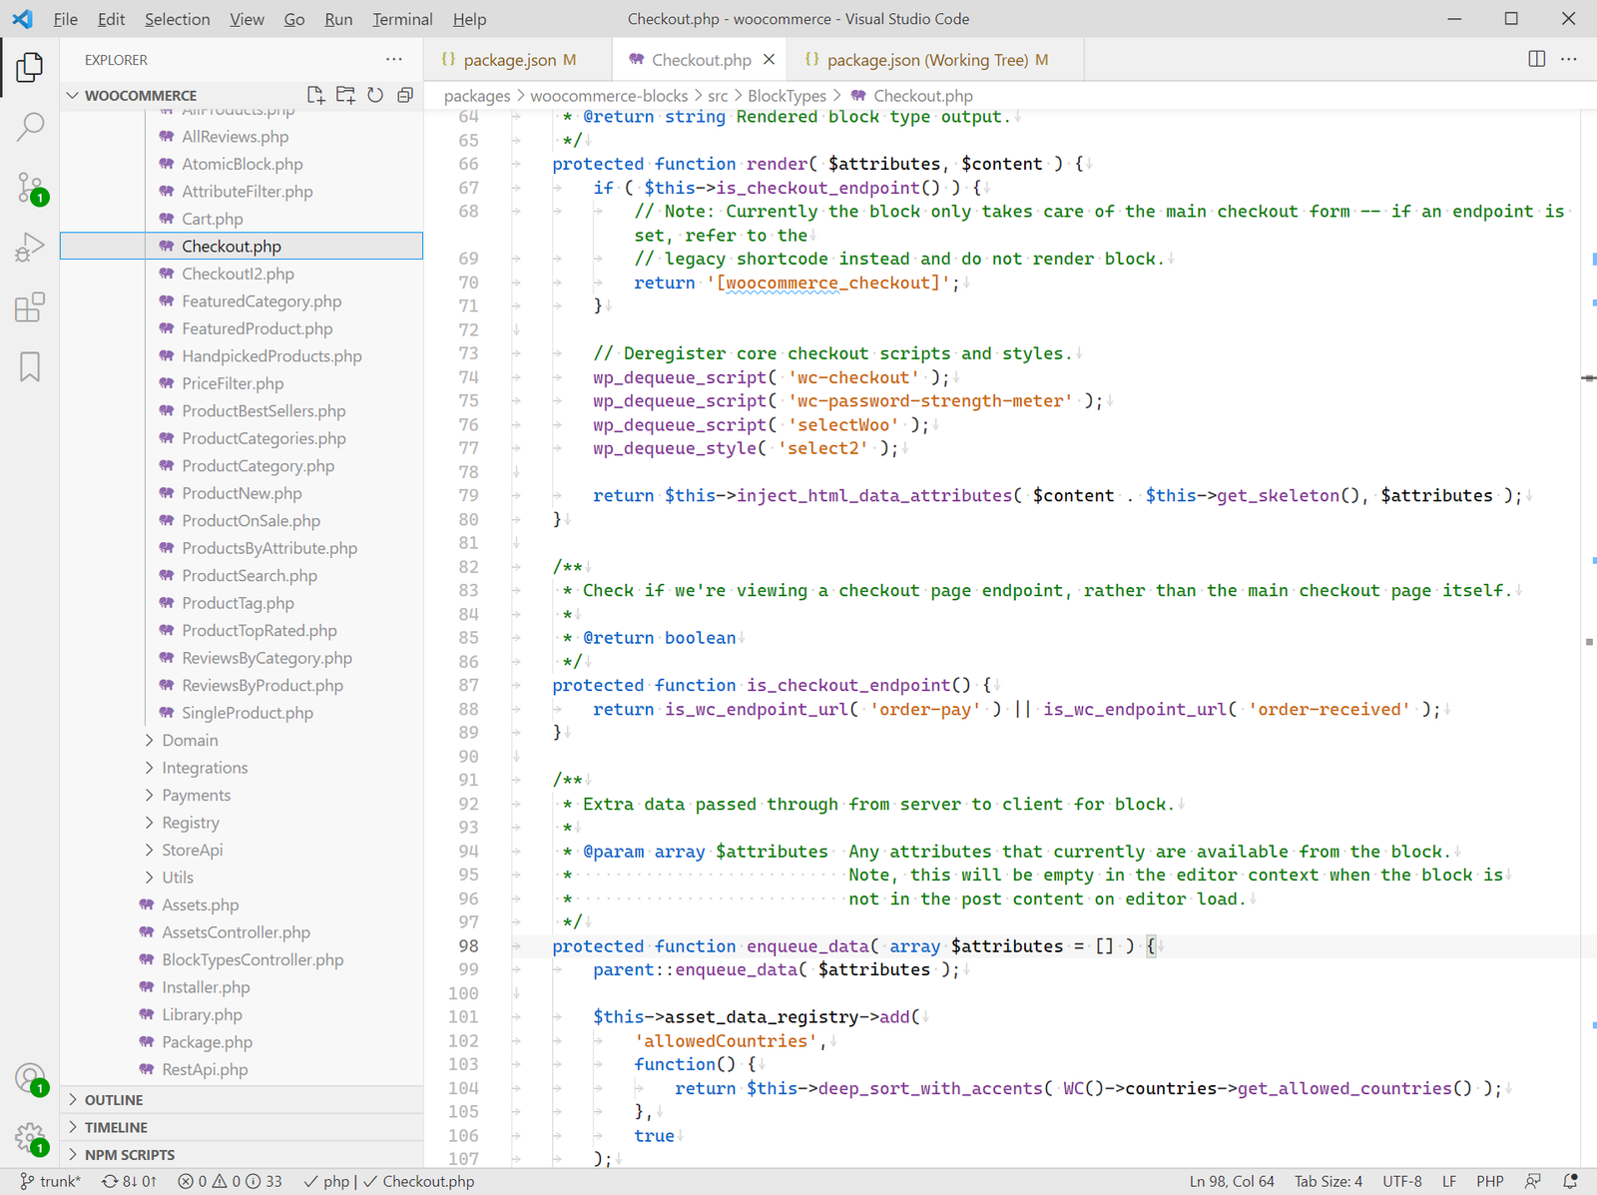Open the Extensions view
The height and width of the screenshot is (1195, 1597).
pyautogui.click(x=30, y=306)
